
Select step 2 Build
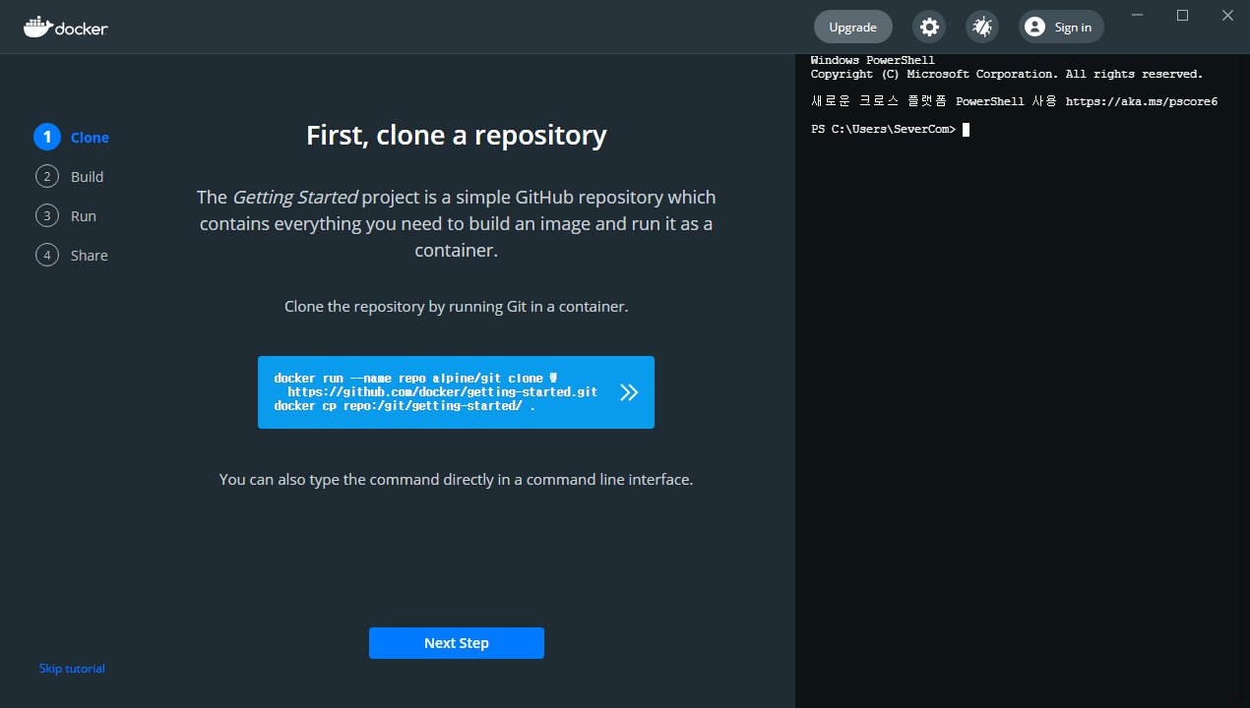point(69,177)
